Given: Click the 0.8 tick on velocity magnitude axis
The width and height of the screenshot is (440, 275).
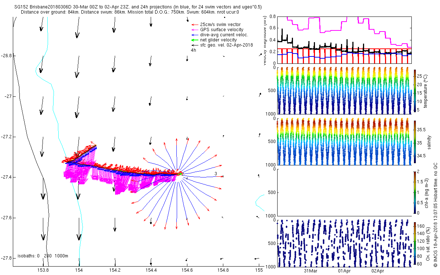Looking at the screenshot, I should click(x=272, y=16).
